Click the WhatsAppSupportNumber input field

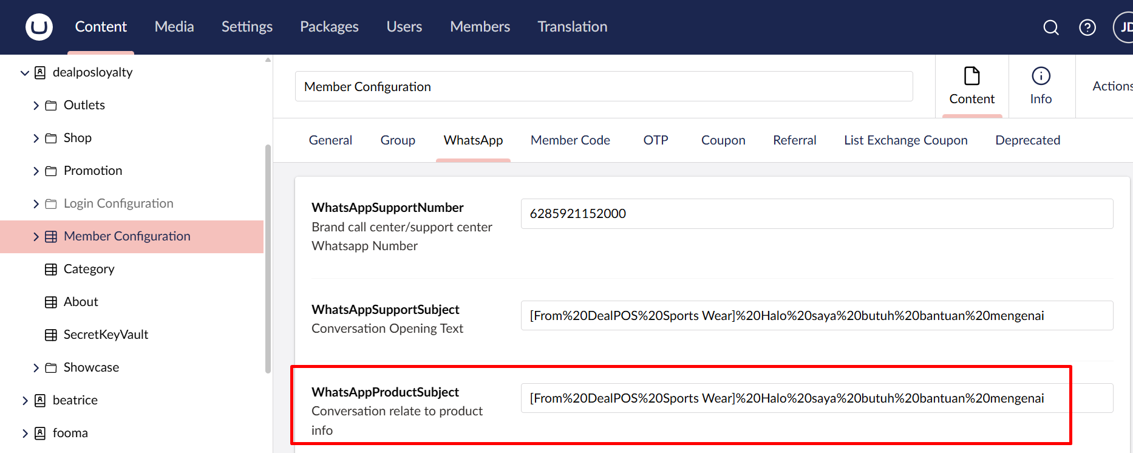[x=817, y=214]
